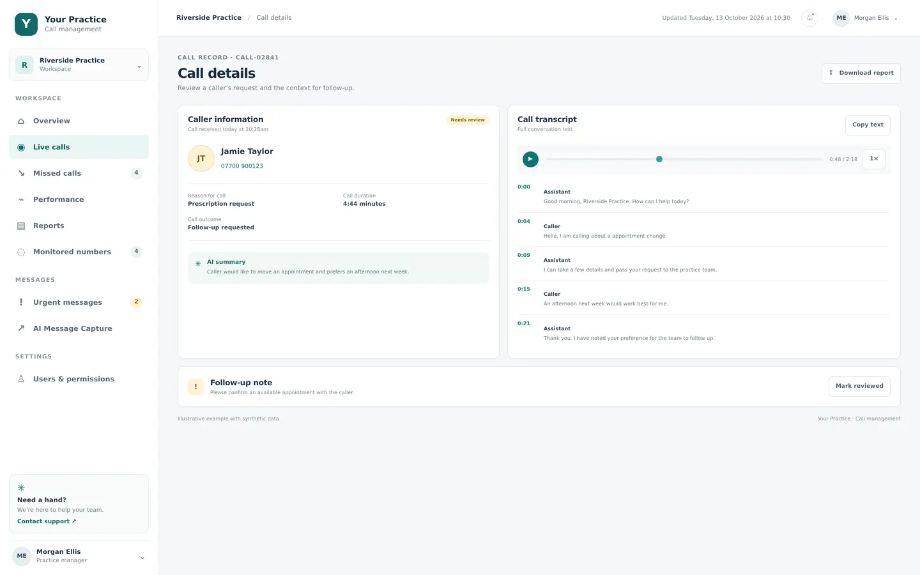Jump to transcript timestamp 0:15
The height and width of the screenshot is (575, 920).
coord(524,289)
